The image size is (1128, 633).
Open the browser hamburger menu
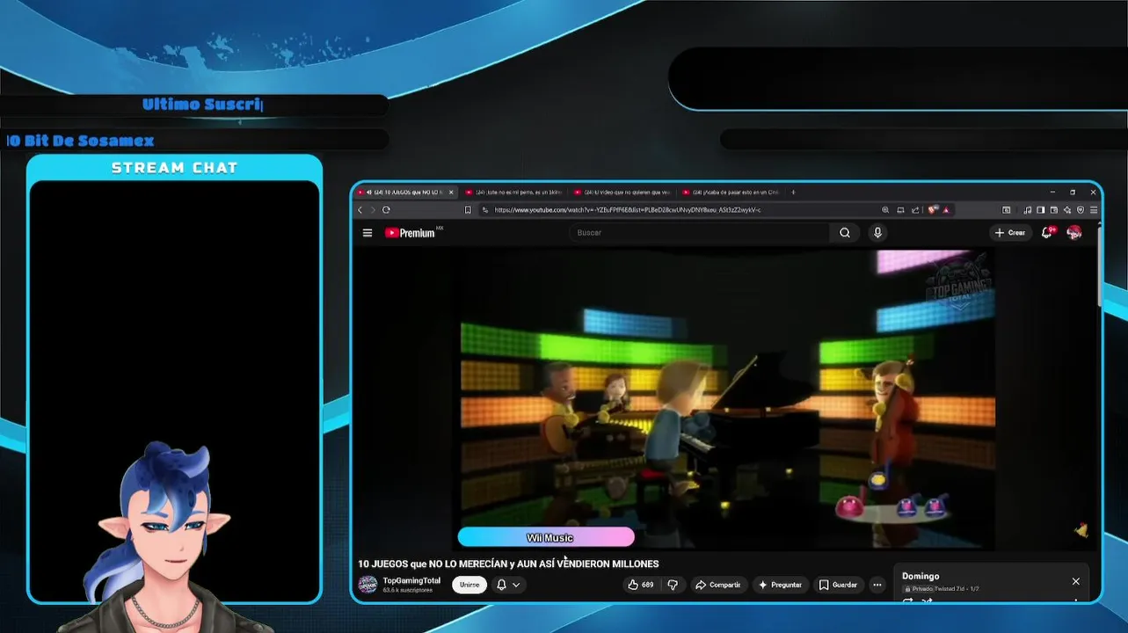tap(1094, 210)
